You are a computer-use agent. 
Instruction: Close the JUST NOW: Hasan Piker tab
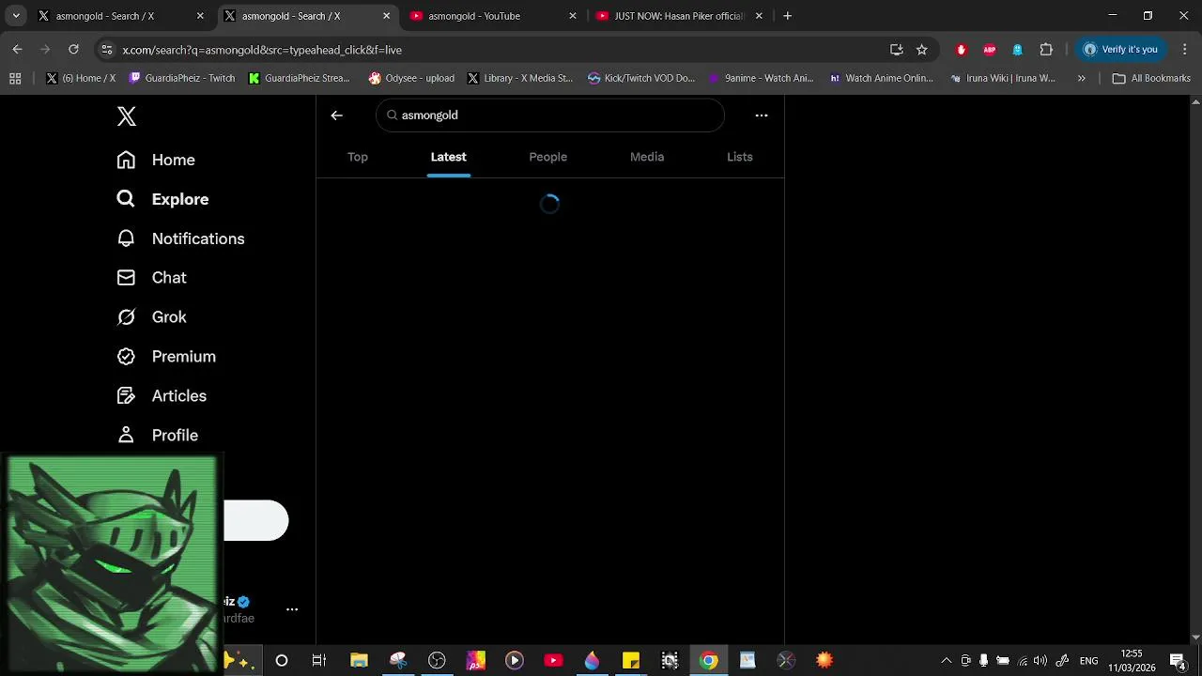759,16
